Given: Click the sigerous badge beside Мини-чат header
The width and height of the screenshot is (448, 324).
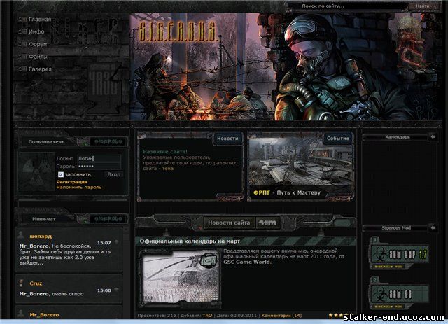Looking at the screenshot, I should pyautogui.click(x=108, y=219).
